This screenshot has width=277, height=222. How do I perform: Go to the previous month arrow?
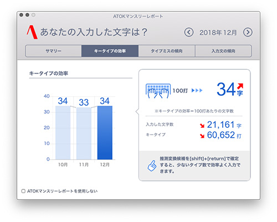coord(189,33)
